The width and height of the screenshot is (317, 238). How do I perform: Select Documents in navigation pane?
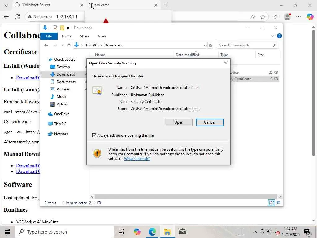tap(63, 82)
